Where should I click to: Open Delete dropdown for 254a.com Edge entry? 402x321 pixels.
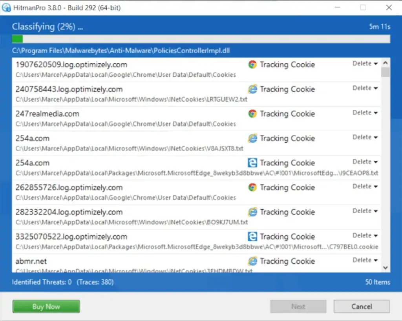point(365,162)
